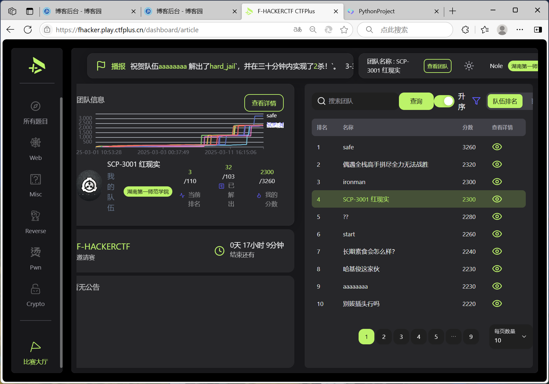Click the browser address bar URL
Image resolution: width=549 pixels, height=384 pixels.
127,30
